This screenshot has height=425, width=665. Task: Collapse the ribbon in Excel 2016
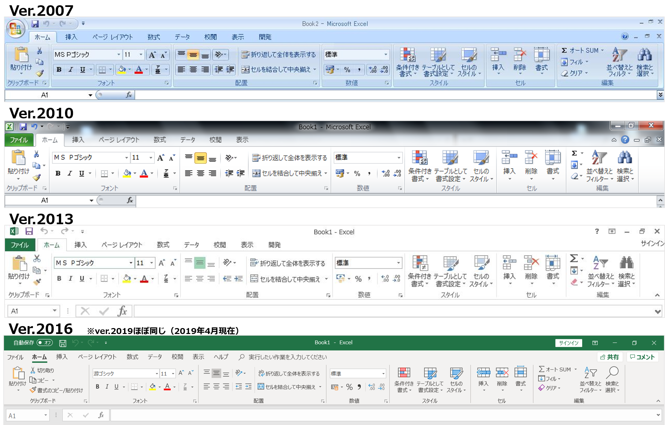[658, 401]
